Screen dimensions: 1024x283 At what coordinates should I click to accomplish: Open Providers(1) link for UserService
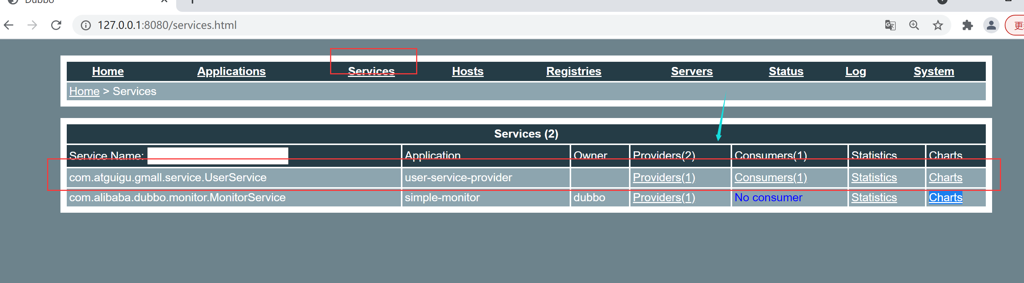pyautogui.click(x=664, y=178)
